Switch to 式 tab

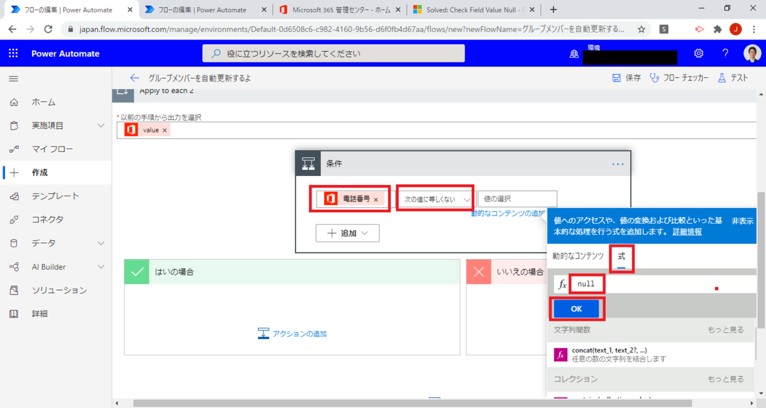(621, 256)
